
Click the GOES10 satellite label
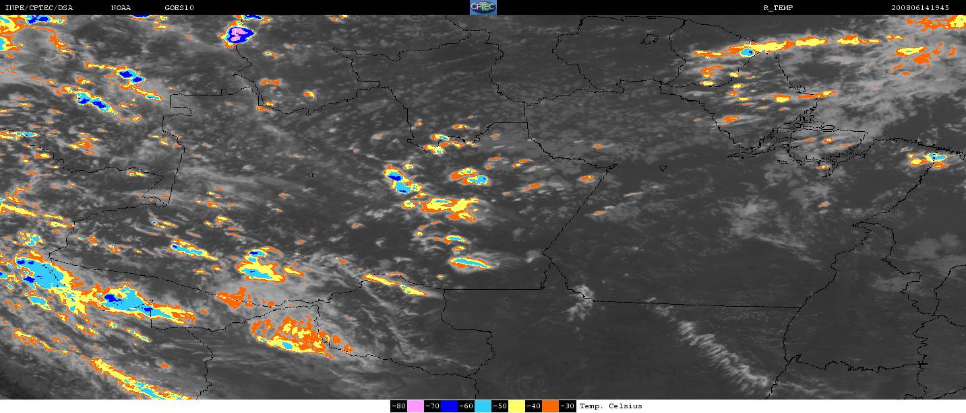click(x=179, y=7)
